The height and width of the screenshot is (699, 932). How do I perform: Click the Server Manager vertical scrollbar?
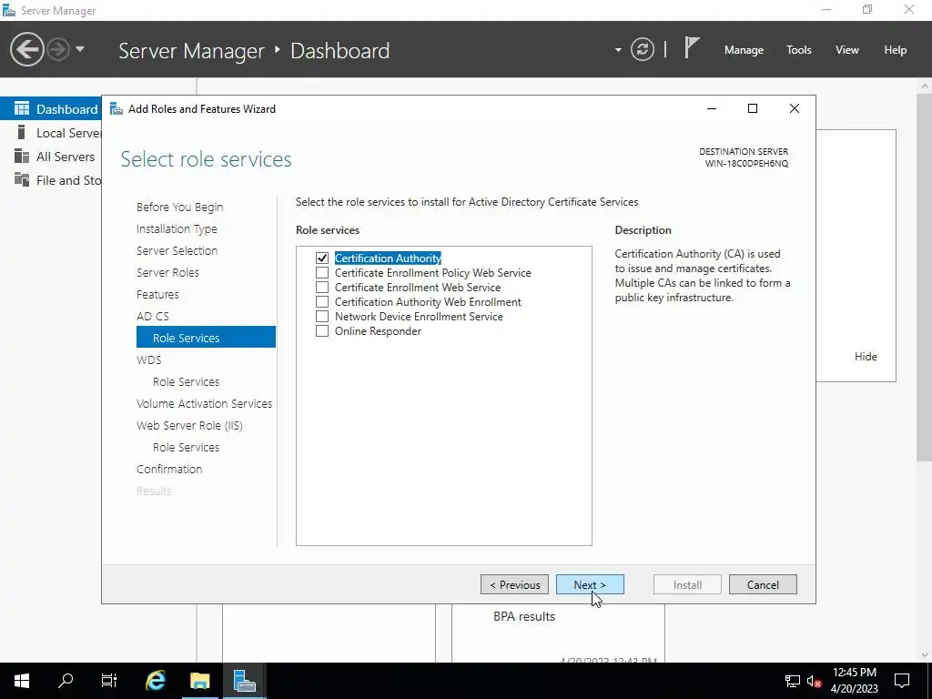[925, 277]
